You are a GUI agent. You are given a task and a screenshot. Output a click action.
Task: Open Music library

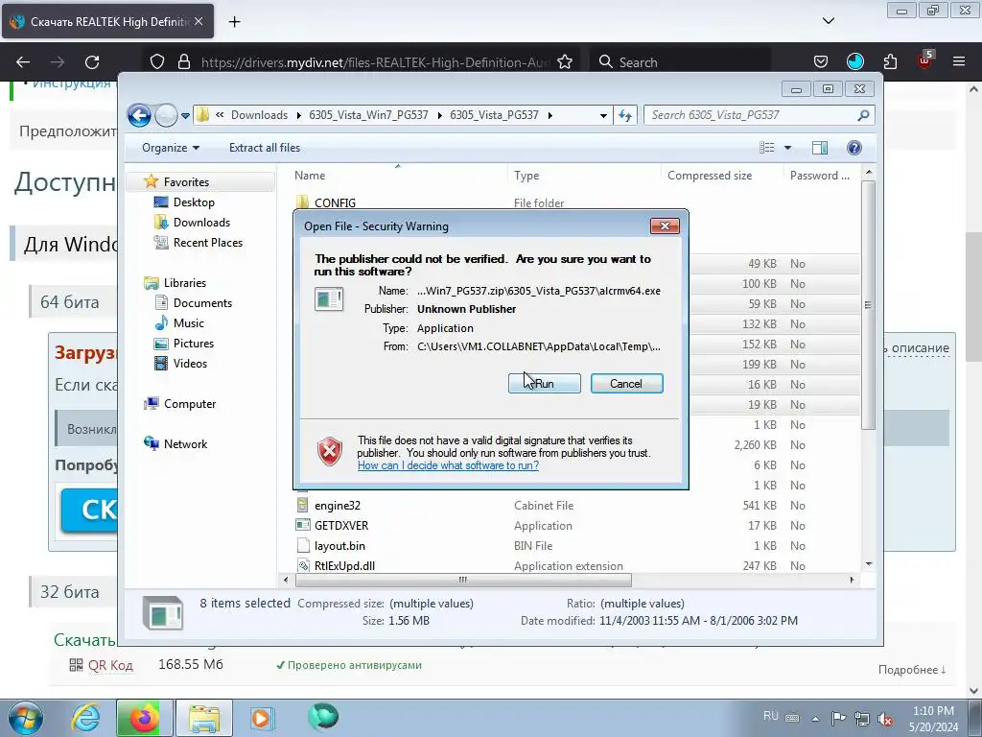[x=188, y=323]
